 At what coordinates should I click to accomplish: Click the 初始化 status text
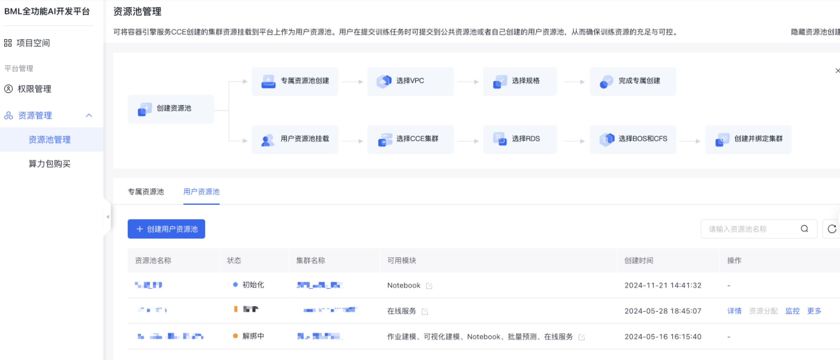click(253, 285)
